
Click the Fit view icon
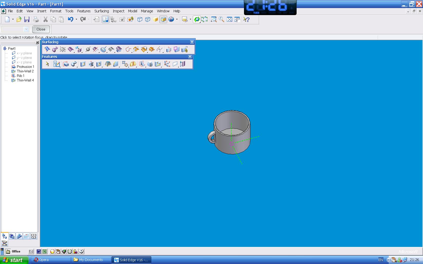[229, 19]
